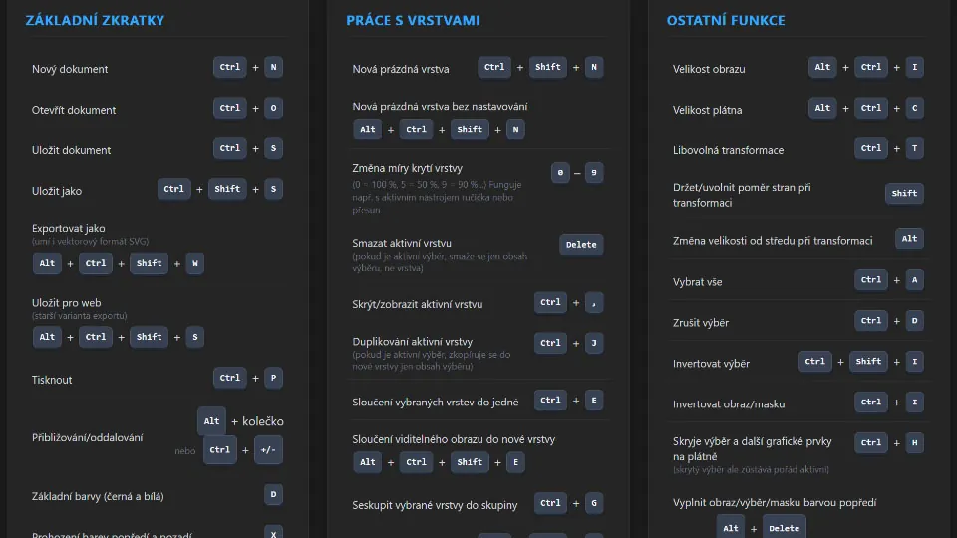Image resolution: width=957 pixels, height=538 pixels.
Task: Click the "Invertovat výběr" label
Action: 711,364
